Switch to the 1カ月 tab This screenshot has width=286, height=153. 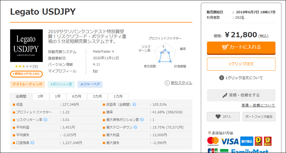click(118, 96)
